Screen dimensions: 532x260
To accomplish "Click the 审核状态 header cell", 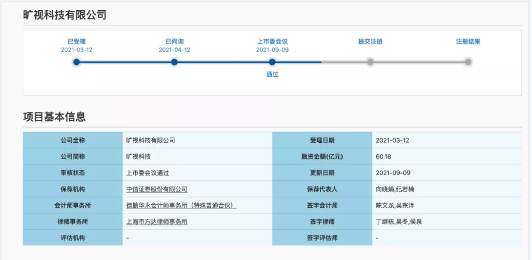I will (73, 173).
